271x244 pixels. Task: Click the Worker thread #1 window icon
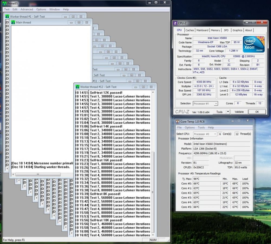click(7, 17)
